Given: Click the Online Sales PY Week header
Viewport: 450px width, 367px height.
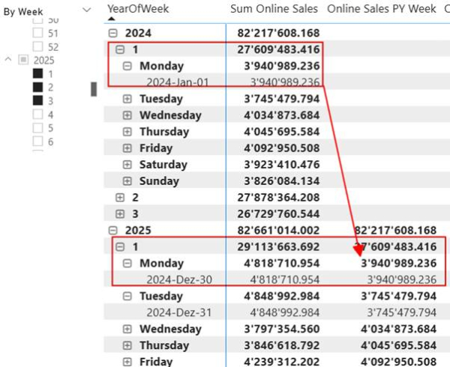Looking at the screenshot, I should coord(381,8).
